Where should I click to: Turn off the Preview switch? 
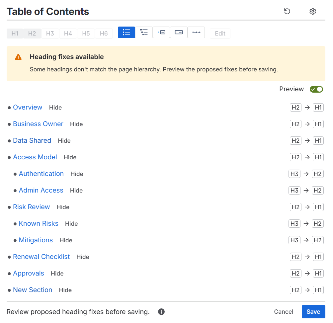click(316, 89)
